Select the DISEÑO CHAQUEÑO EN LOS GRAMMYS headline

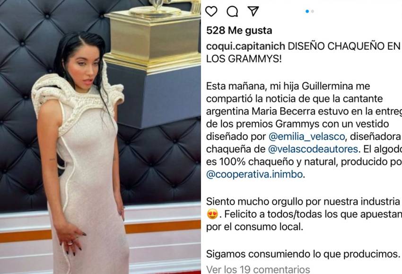click(303, 52)
